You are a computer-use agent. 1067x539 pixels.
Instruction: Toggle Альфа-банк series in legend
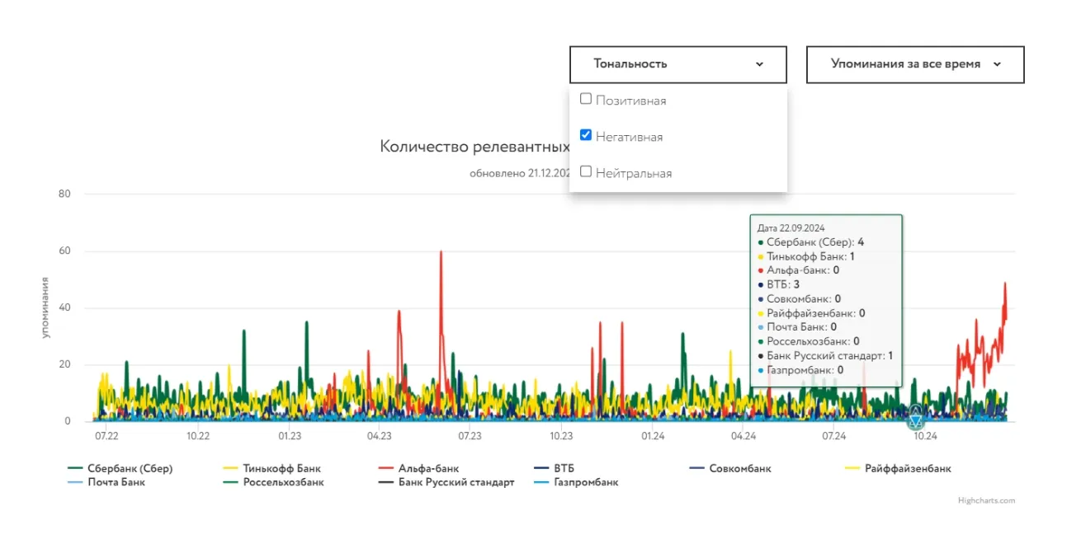pyautogui.click(x=418, y=468)
